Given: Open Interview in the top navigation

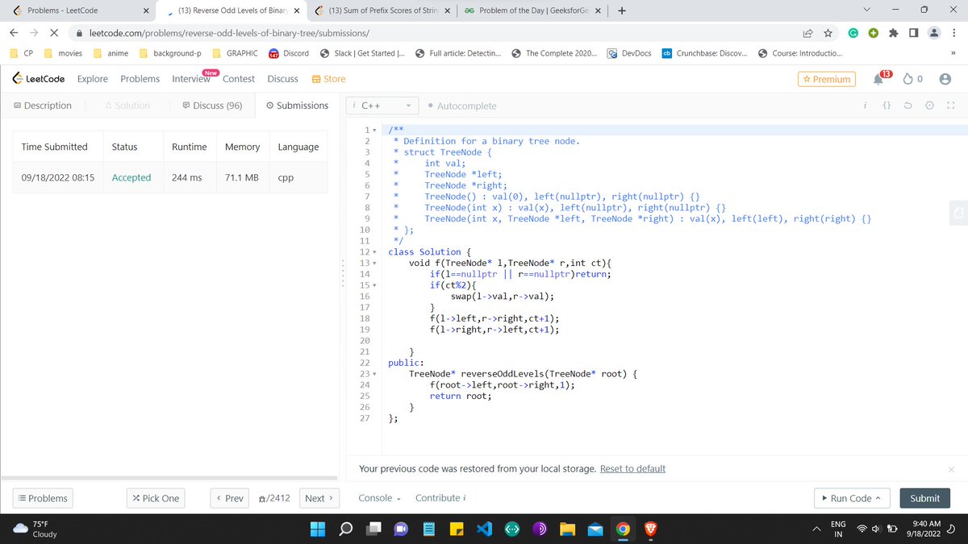Looking at the screenshot, I should point(191,79).
